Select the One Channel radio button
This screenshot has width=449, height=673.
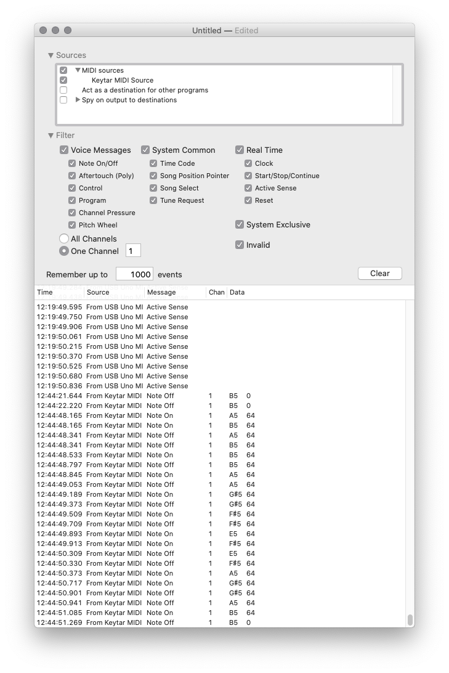(x=64, y=251)
